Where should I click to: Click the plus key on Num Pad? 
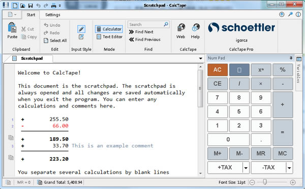point(283,105)
